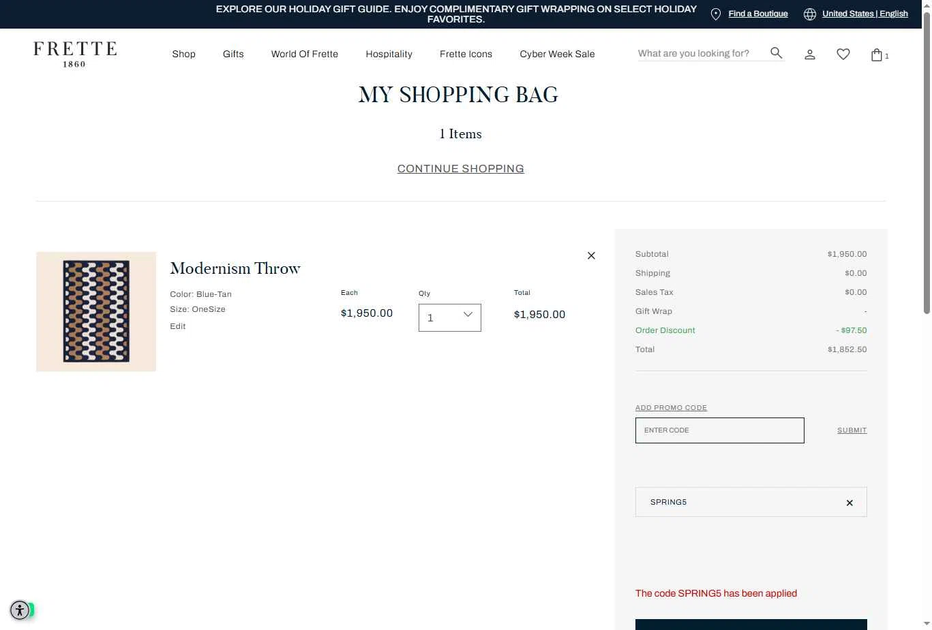Submit the promo code
Viewport: 932px width, 630px height.
[852, 430]
